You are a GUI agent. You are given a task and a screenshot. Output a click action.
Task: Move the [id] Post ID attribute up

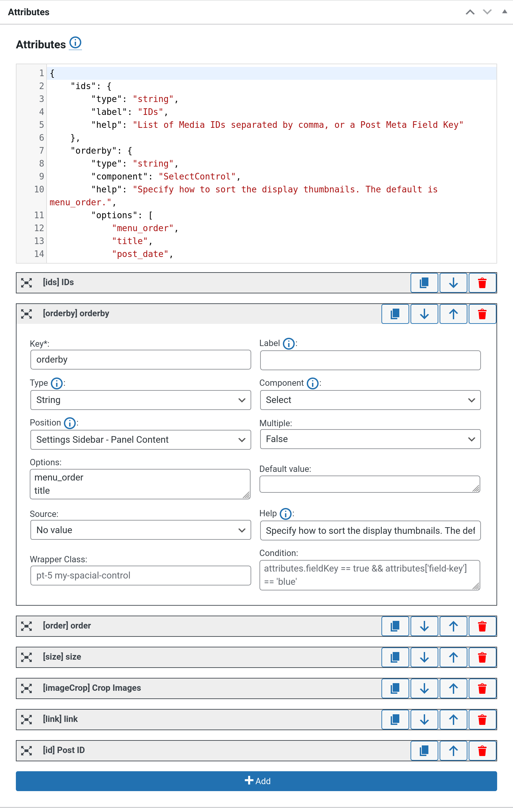(454, 751)
